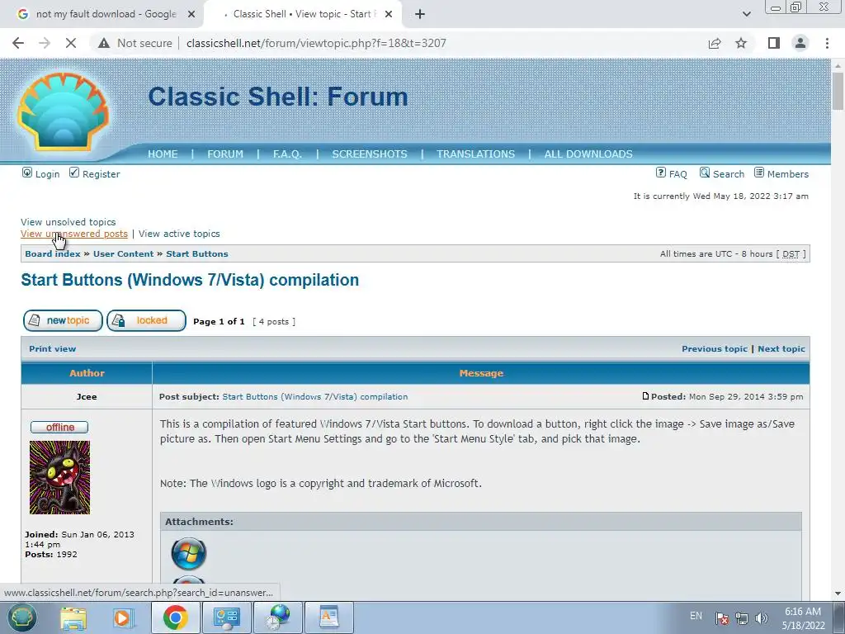This screenshot has width=845, height=634.
Task: Open a new tab with the plus button
Action: 420,14
